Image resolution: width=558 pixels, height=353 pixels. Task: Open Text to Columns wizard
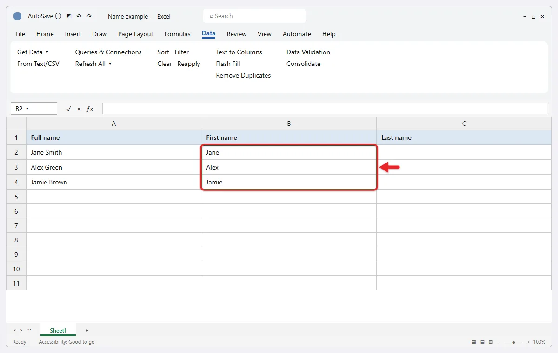point(239,52)
